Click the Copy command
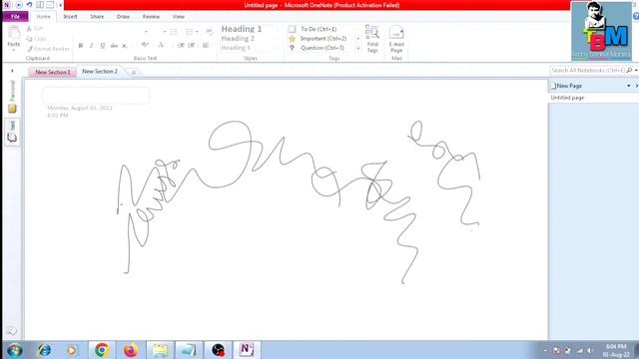 click(x=36, y=39)
